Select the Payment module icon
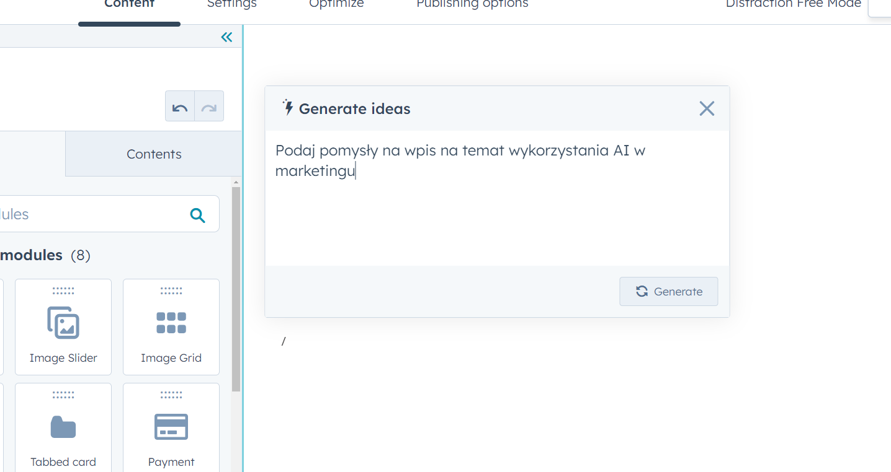891x472 pixels. tap(171, 427)
